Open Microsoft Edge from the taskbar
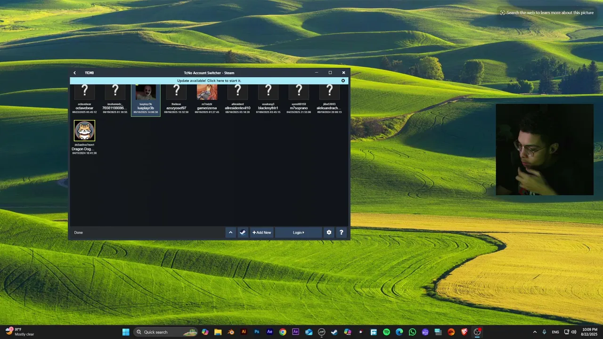Screen dimensions: 603x339 click(x=399, y=332)
